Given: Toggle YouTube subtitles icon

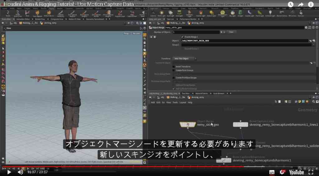Looking at the screenshot, I should click(272, 172).
